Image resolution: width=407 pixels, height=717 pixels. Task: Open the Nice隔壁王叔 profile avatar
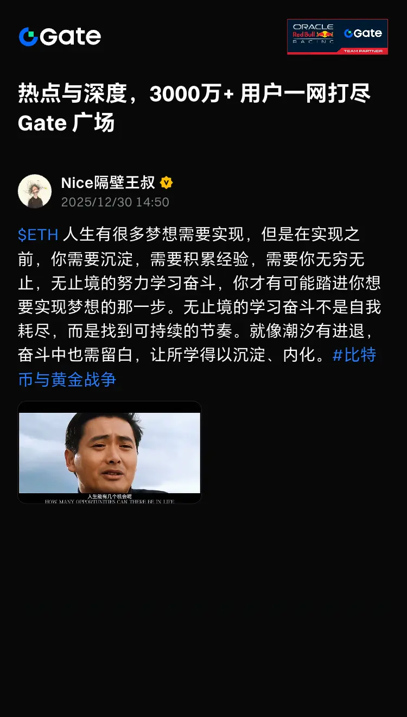coord(35,191)
